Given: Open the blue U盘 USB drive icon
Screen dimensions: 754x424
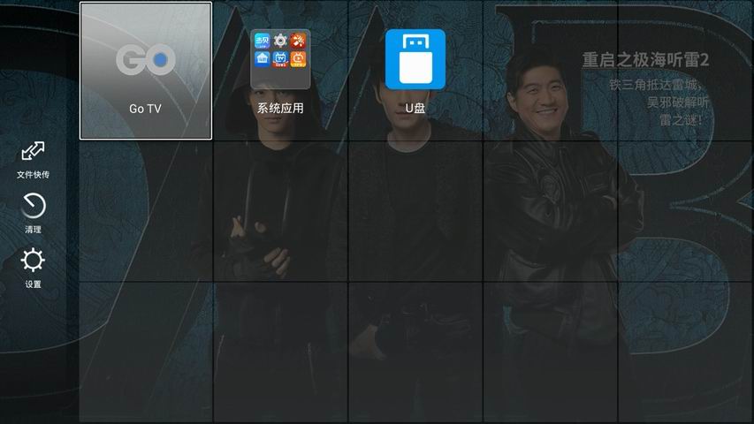Looking at the screenshot, I should coord(415,59).
